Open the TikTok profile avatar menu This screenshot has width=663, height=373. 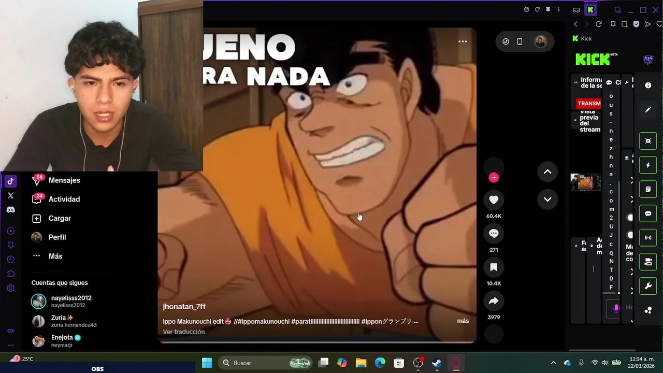coord(540,42)
